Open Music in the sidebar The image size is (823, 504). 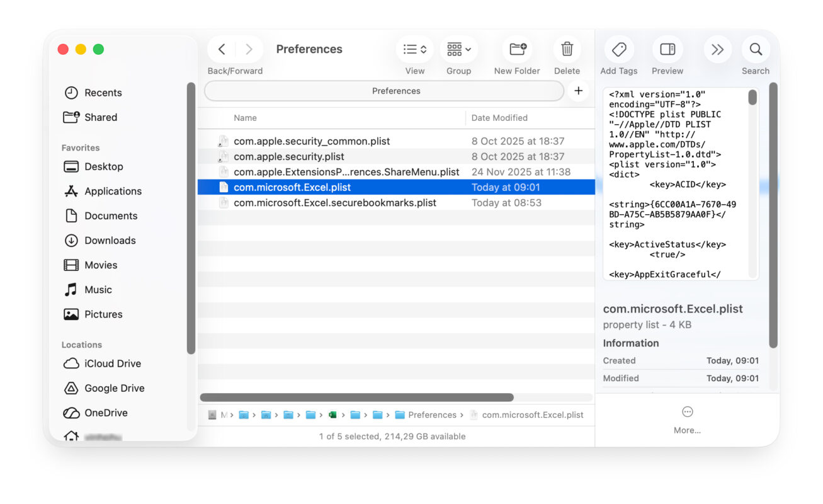98,289
